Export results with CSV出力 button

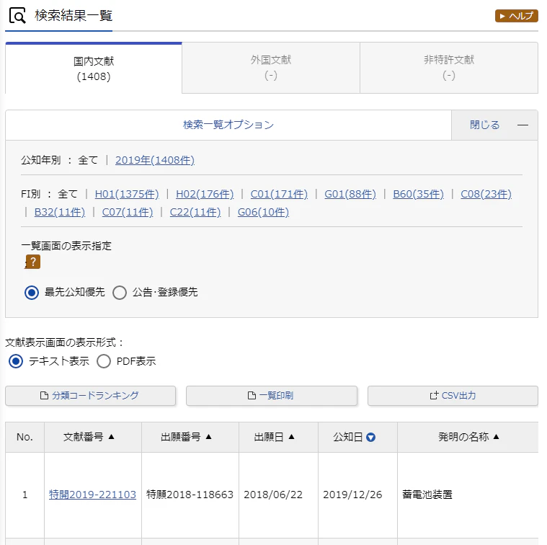pos(453,396)
